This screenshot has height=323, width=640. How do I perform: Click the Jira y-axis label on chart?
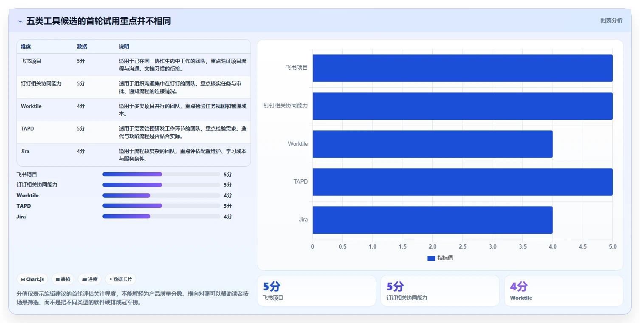click(x=303, y=220)
